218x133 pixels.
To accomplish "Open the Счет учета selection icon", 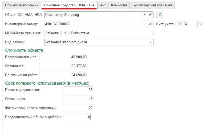I will [200, 24].
